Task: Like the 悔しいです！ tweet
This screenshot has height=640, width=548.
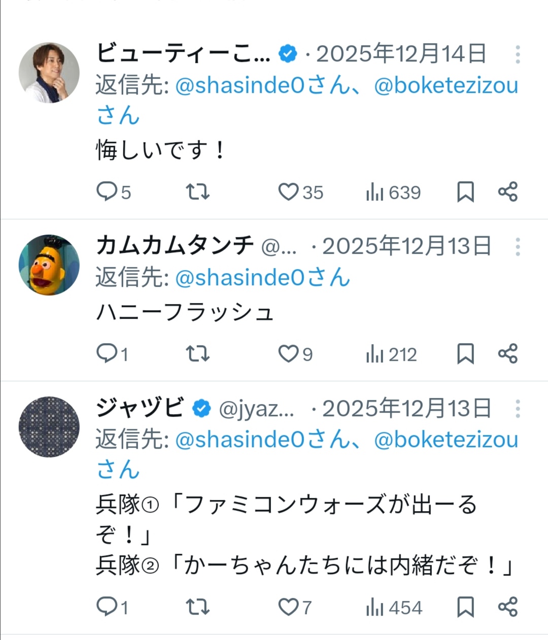Action: [288, 192]
